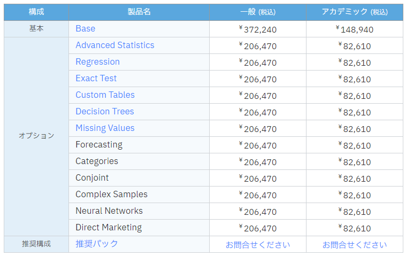Open the Advanced Statistics link

pyautogui.click(x=115, y=45)
